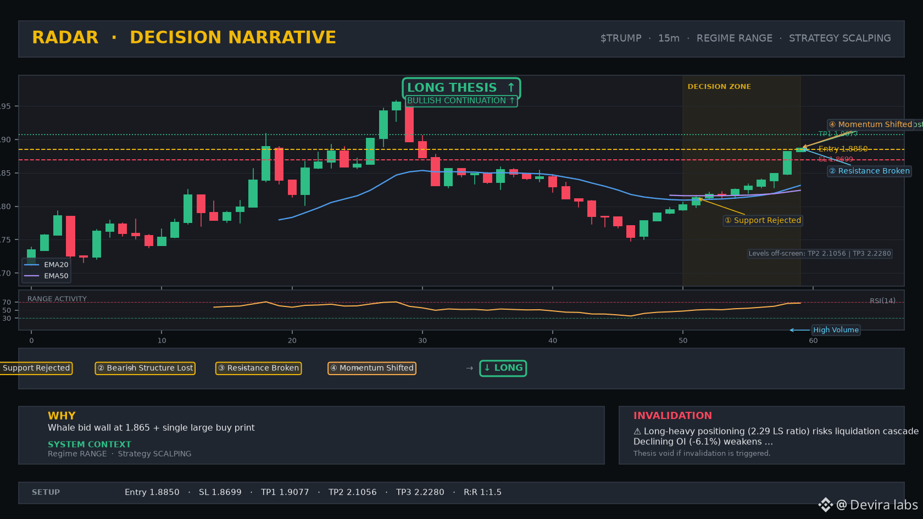923x519 pixels.
Task: Click the x-axis tick labeled 50
Action: coord(683,341)
